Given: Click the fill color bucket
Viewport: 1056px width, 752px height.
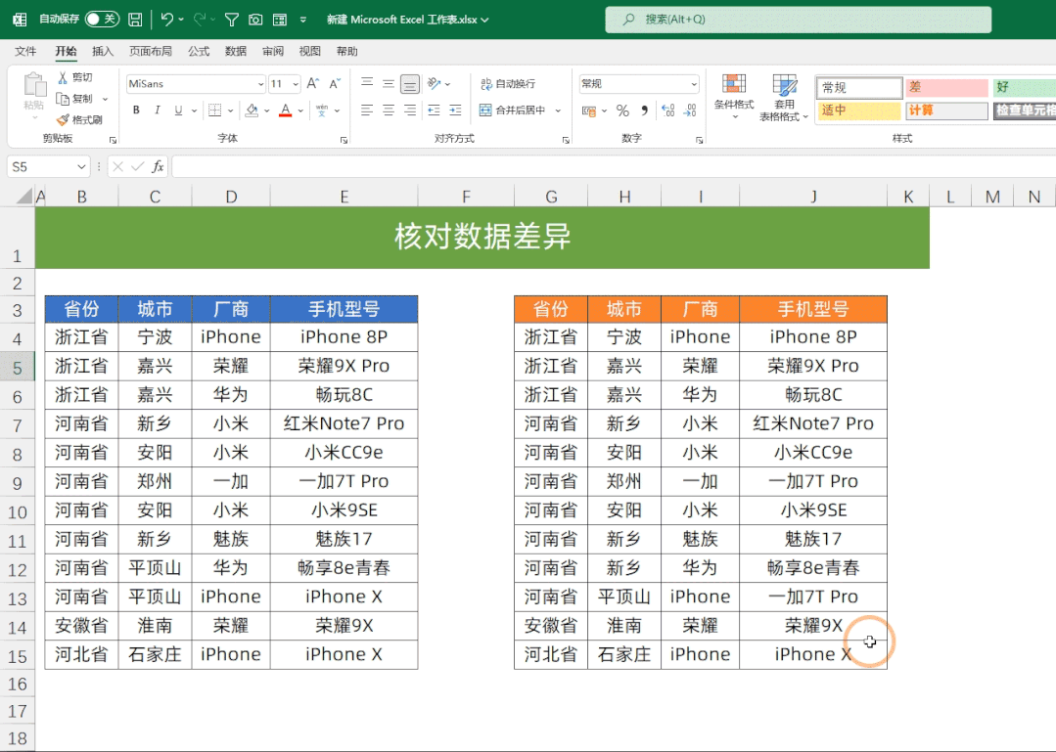Looking at the screenshot, I should (252, 111).
